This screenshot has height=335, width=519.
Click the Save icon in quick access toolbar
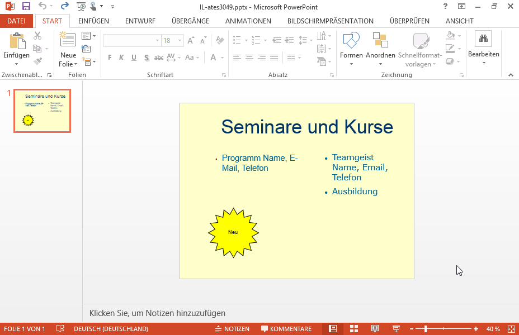[26, 6]
